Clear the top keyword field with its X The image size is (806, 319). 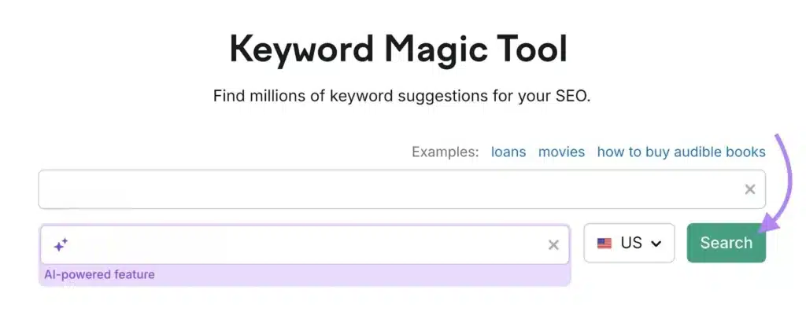(x=750, y=189)
